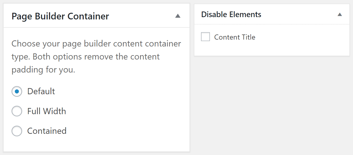Select the currently active Default radio button
This screenshot has width=353, height=155.
click(17, 91)
